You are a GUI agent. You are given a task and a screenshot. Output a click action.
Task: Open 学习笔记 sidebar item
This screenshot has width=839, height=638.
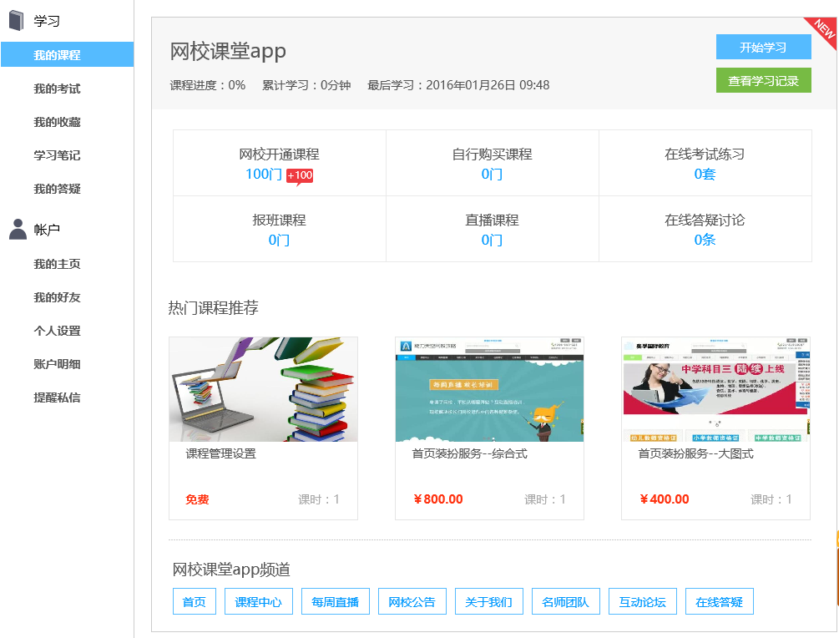[57, 155]
